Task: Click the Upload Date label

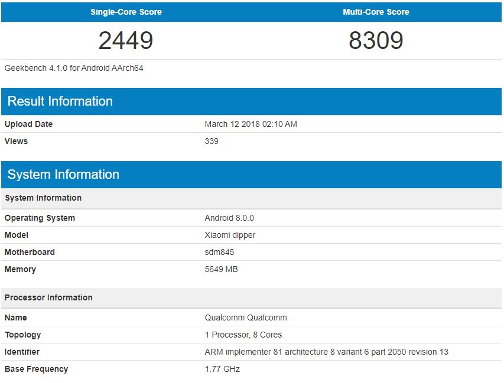Action: tap(28, 124)
